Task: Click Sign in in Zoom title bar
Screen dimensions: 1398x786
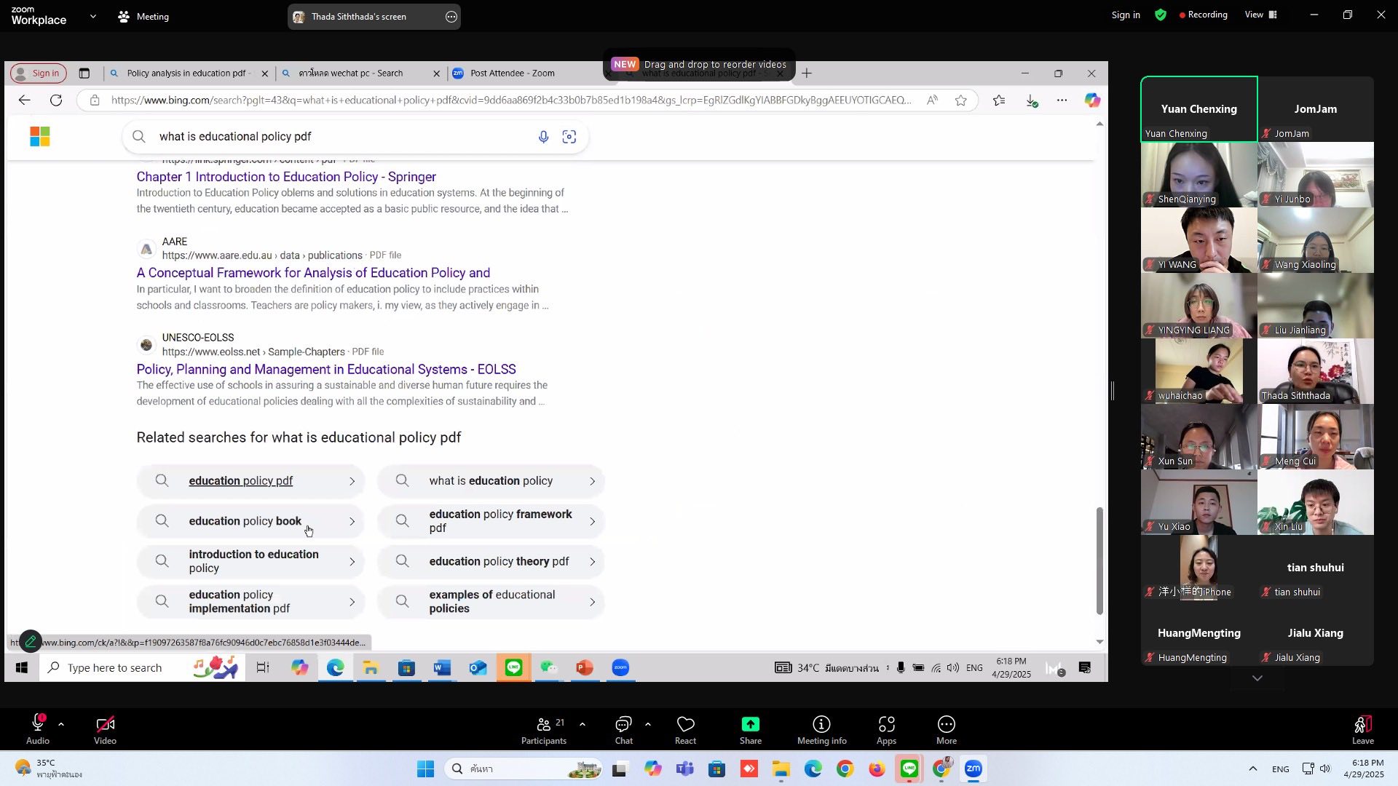Action: point(1126,15)
